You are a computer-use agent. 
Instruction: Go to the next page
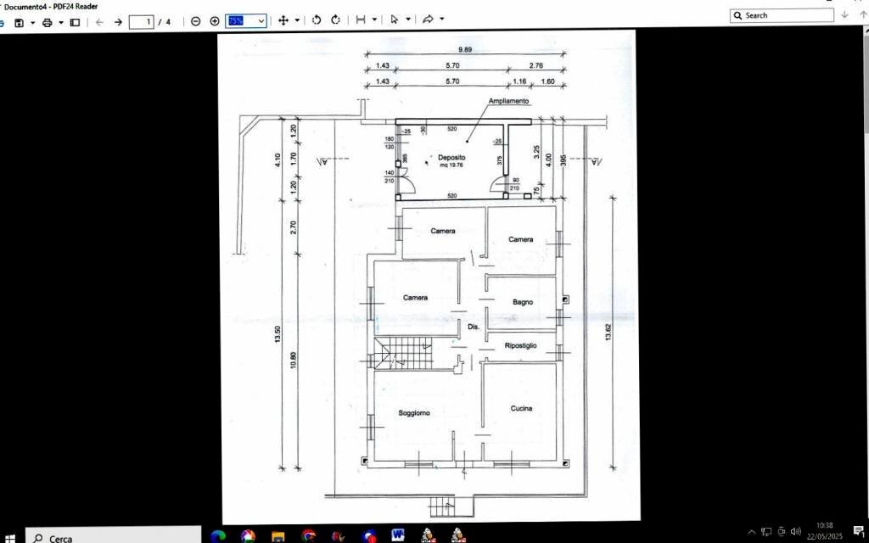click(x=118, y=21)
